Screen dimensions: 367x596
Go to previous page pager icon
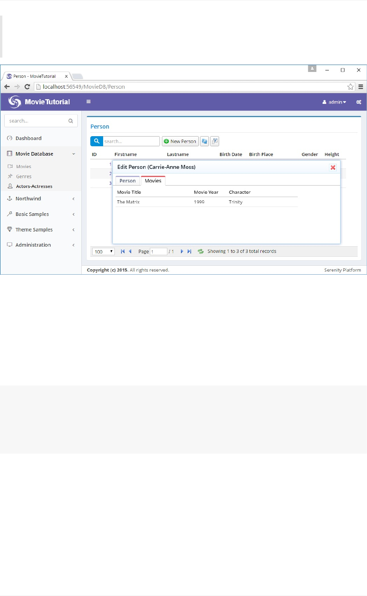tap(130, 251)
